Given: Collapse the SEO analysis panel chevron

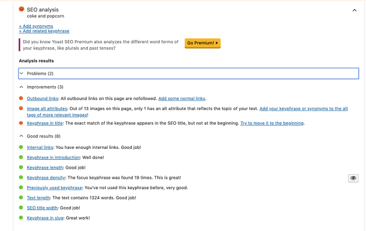Looking at the screenshot, I should (354, 10).
